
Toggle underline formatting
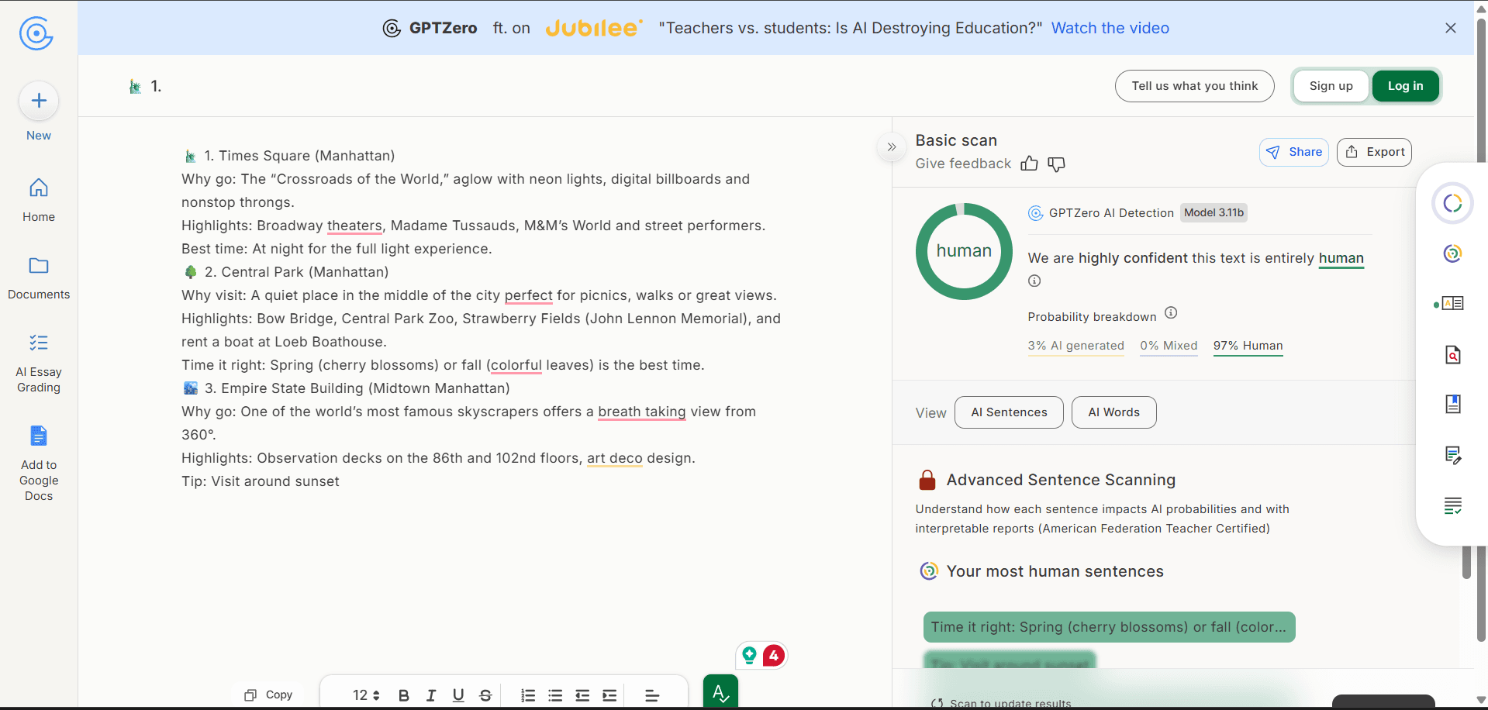point(458,695)
